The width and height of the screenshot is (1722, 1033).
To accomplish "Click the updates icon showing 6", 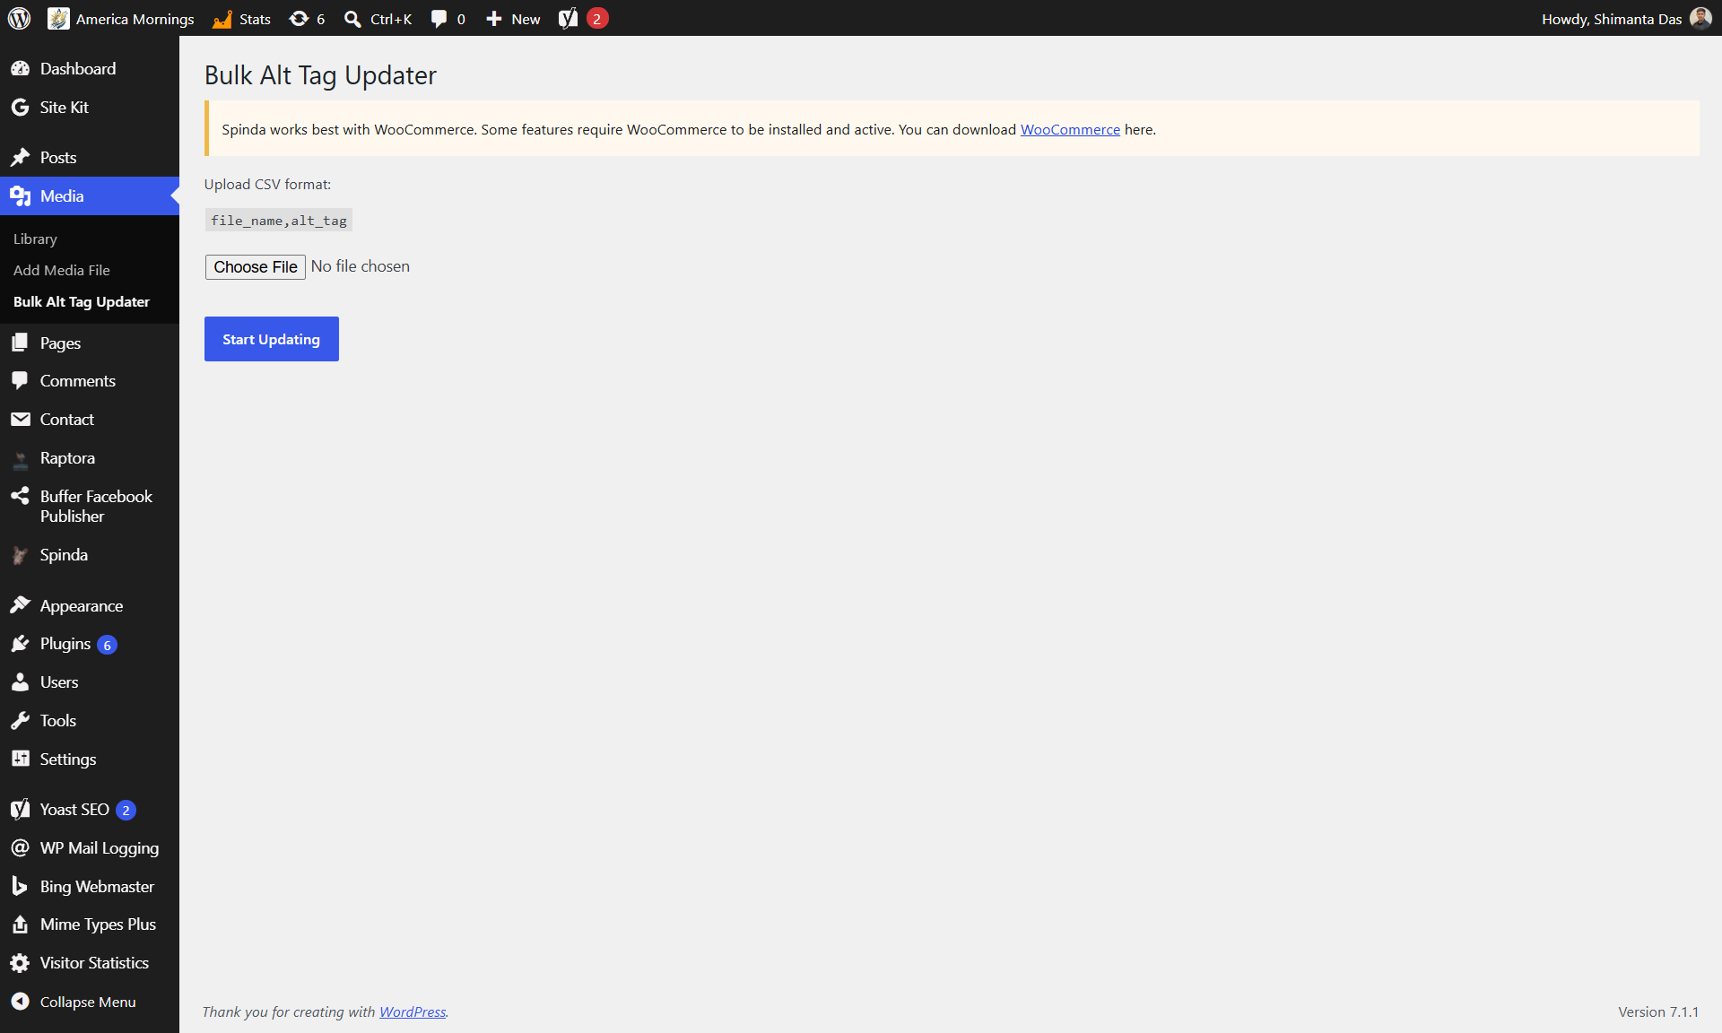I will pos(299,19).
